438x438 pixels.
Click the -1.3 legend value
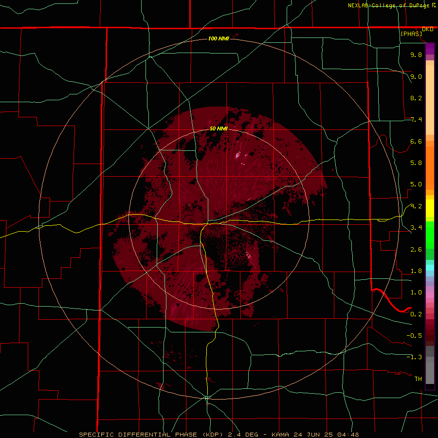click(x=414, y=357)
